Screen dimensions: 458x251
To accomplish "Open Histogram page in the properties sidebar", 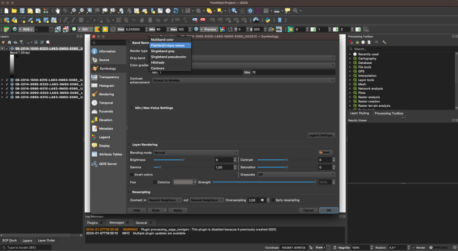I will 106,86.
